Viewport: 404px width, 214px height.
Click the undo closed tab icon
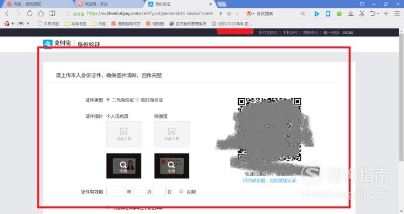(372, 13)
